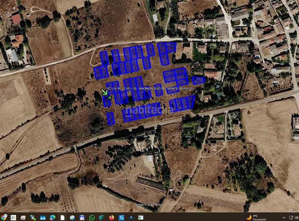
Task: Open the blue histogram monitor taskbar icon
Action: tap(43, 218)
